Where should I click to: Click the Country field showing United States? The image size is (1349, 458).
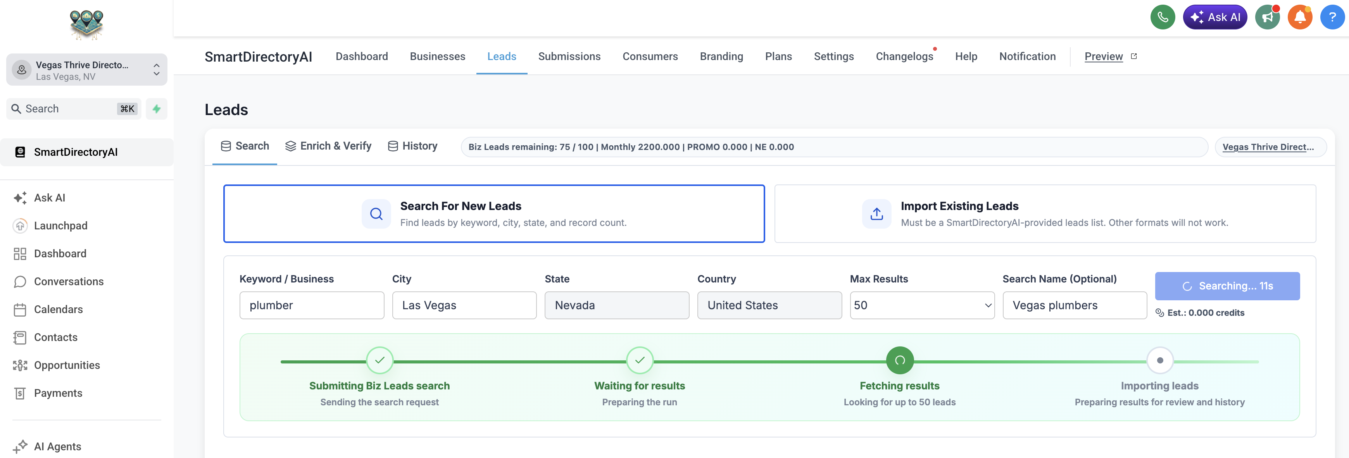[769, 305]
